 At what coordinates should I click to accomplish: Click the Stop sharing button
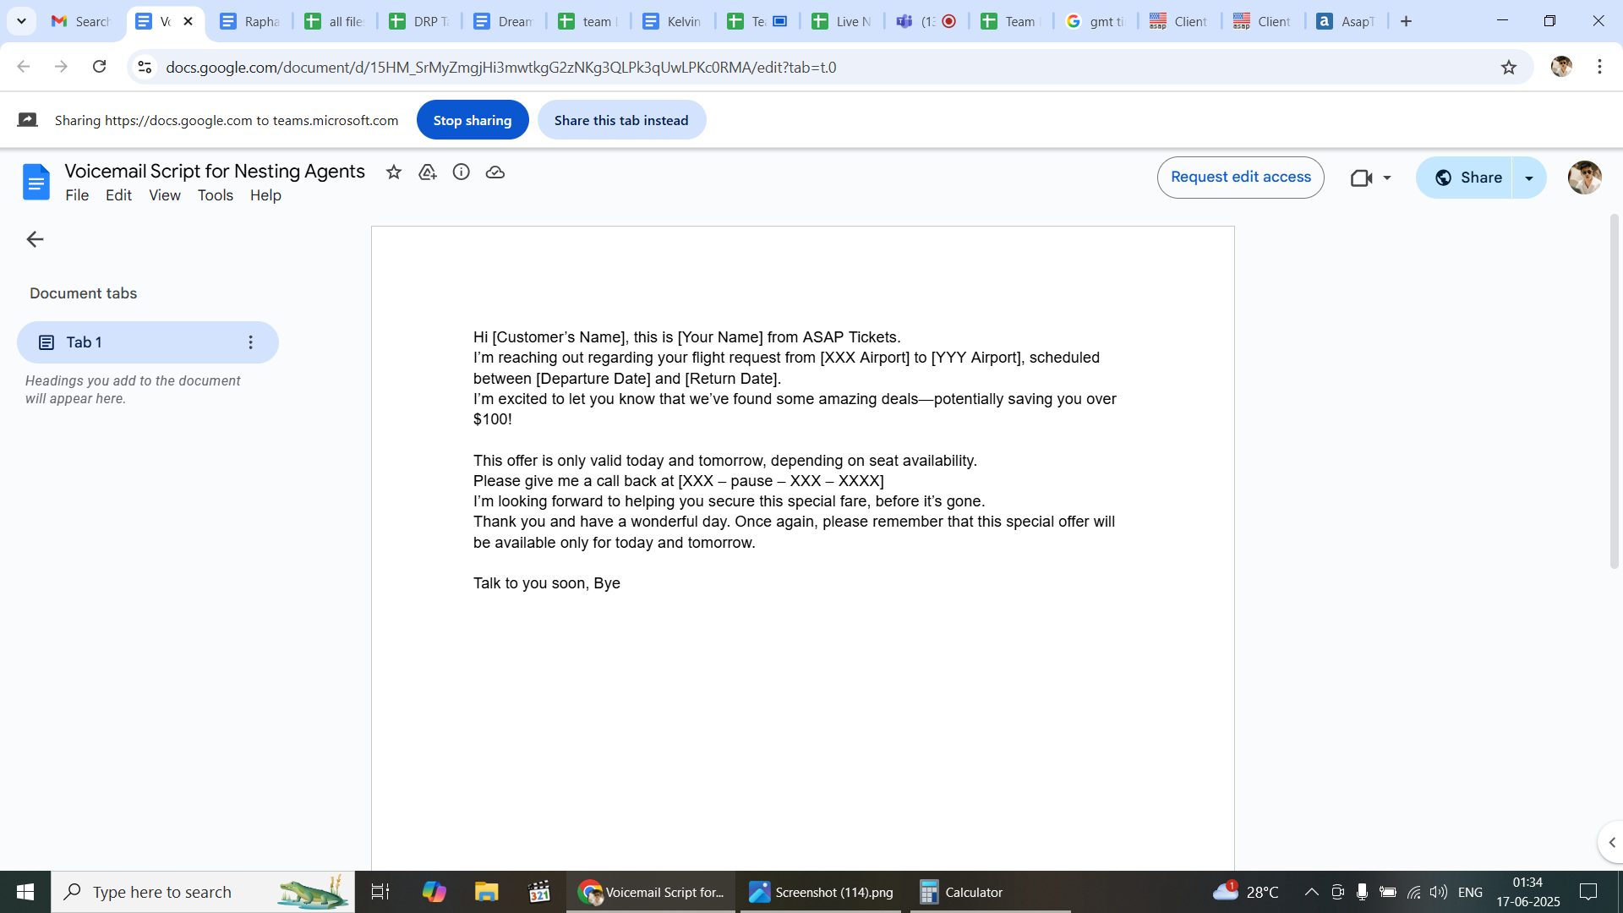[x=472, y=120]
